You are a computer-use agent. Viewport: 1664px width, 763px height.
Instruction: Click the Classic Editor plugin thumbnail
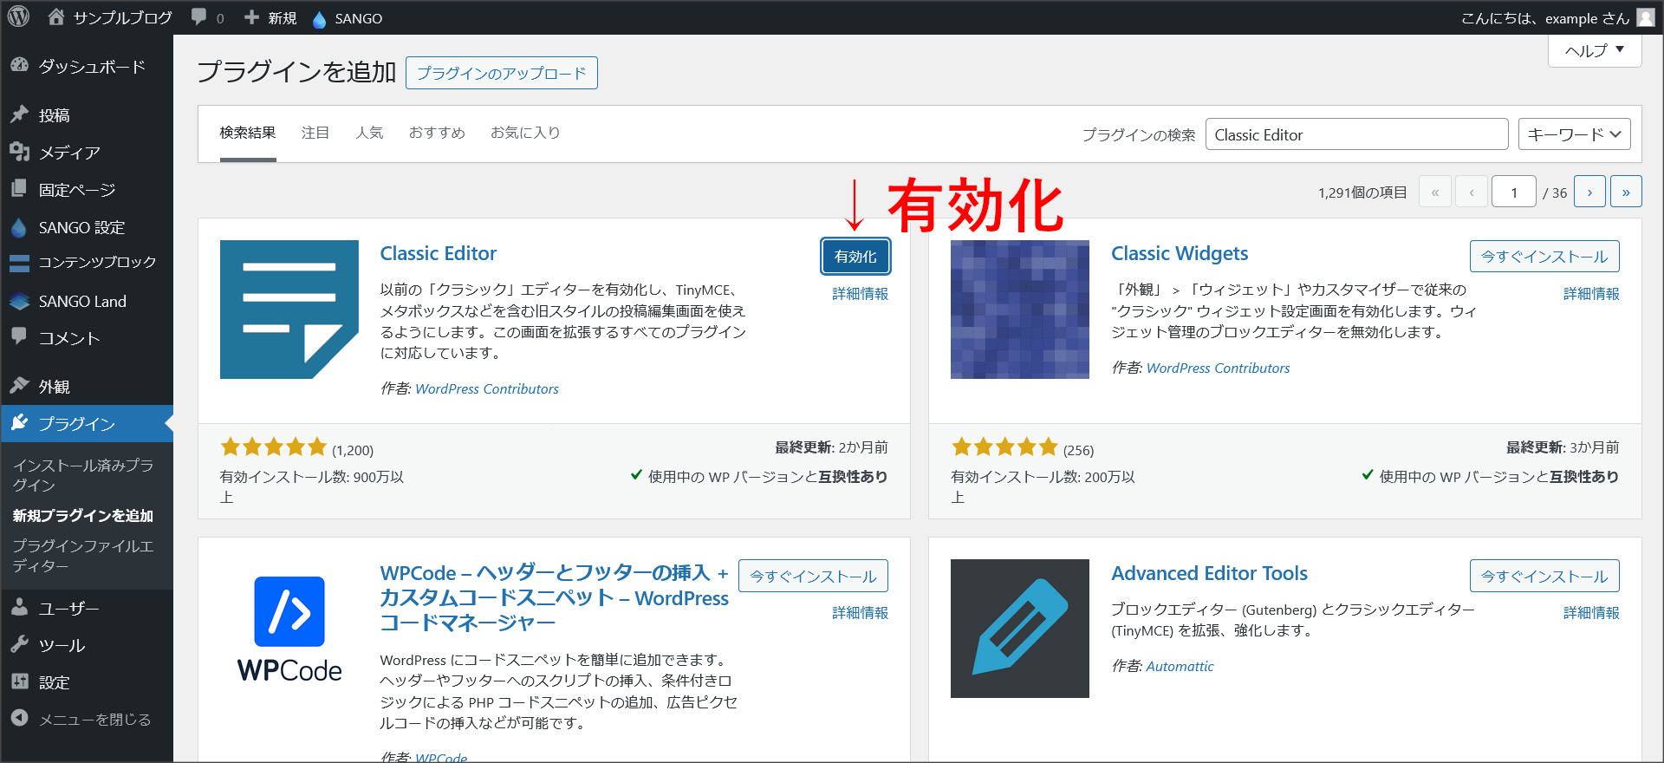coord(289,310)
